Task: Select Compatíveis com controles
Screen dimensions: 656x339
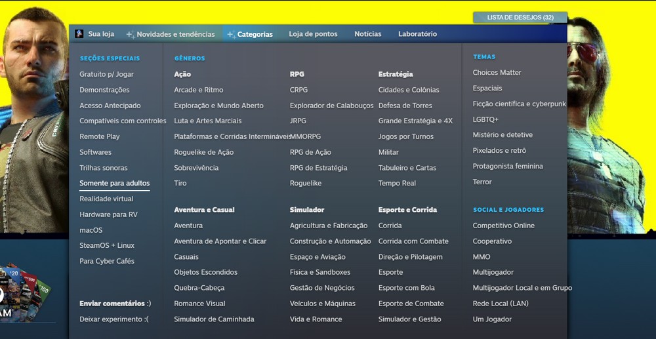Action: tap(123, 121)
